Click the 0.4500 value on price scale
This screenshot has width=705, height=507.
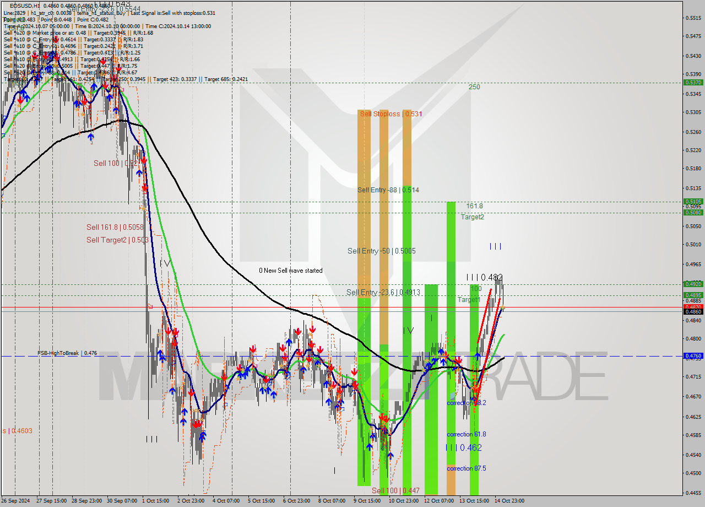pos(693,473)
